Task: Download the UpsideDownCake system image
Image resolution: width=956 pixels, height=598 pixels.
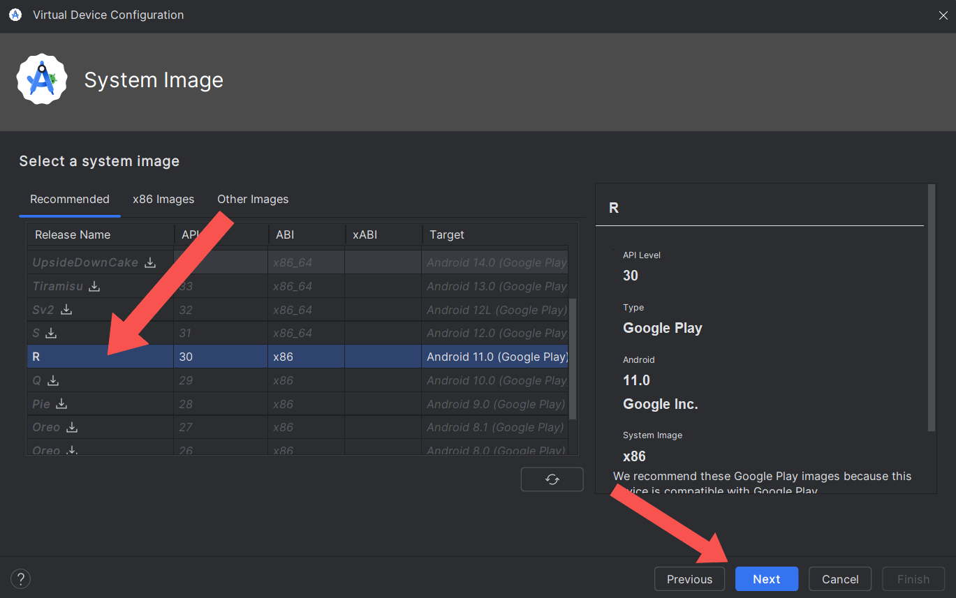Action: tap(150, 263)
